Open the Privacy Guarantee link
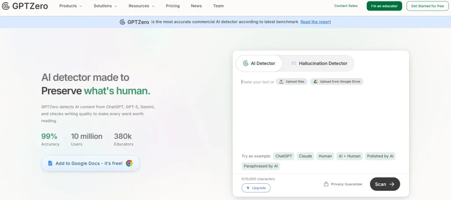The width and height of the screenshot is (451, 200). coord(343,184)
